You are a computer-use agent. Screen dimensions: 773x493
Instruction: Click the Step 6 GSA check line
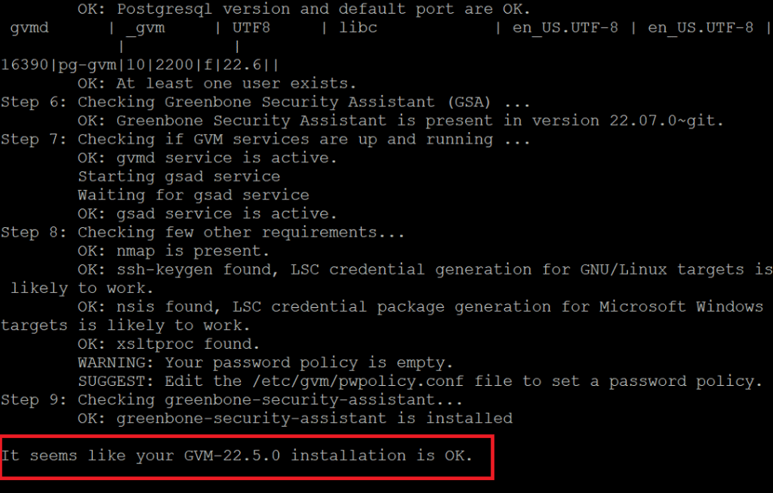click(x=265, y=102)
